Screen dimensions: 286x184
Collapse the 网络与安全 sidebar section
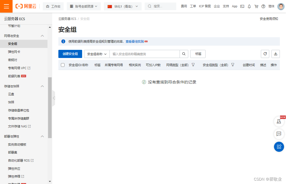pyautogui.click(x=42, y=36)
